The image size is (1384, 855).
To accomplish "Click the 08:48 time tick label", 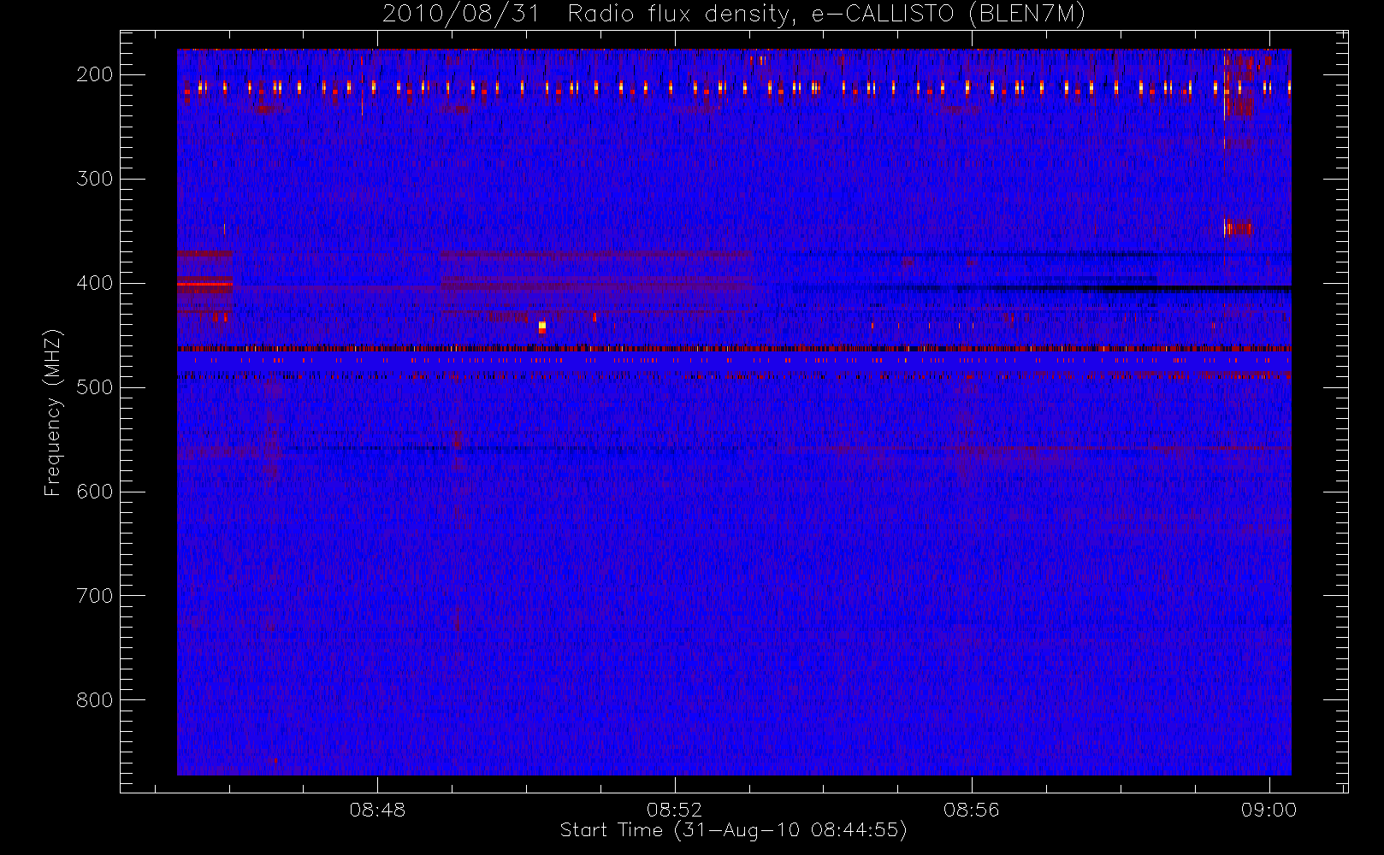I will [377, 810].
